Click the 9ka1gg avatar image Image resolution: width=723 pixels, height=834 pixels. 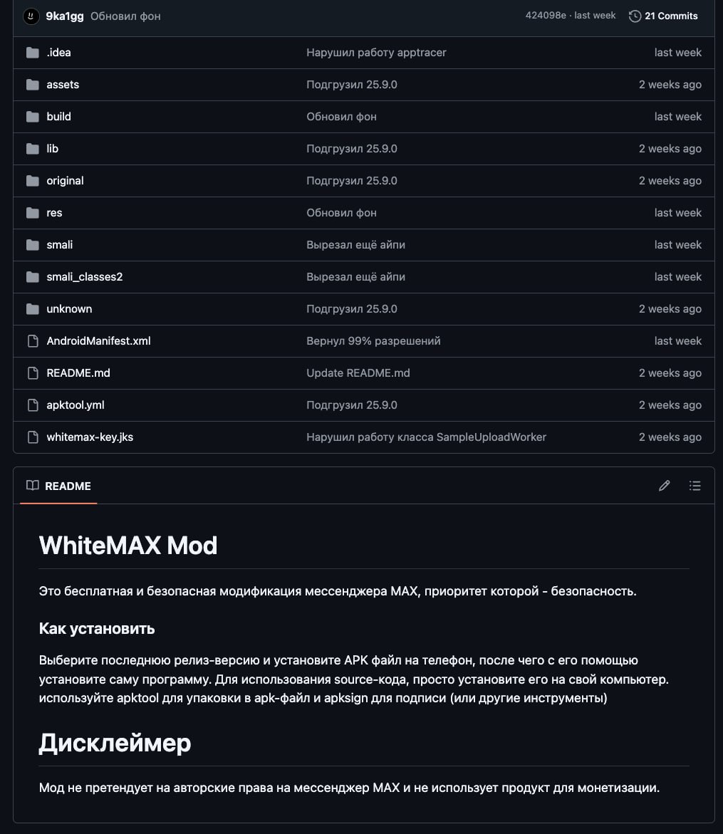tap(31, 15)
